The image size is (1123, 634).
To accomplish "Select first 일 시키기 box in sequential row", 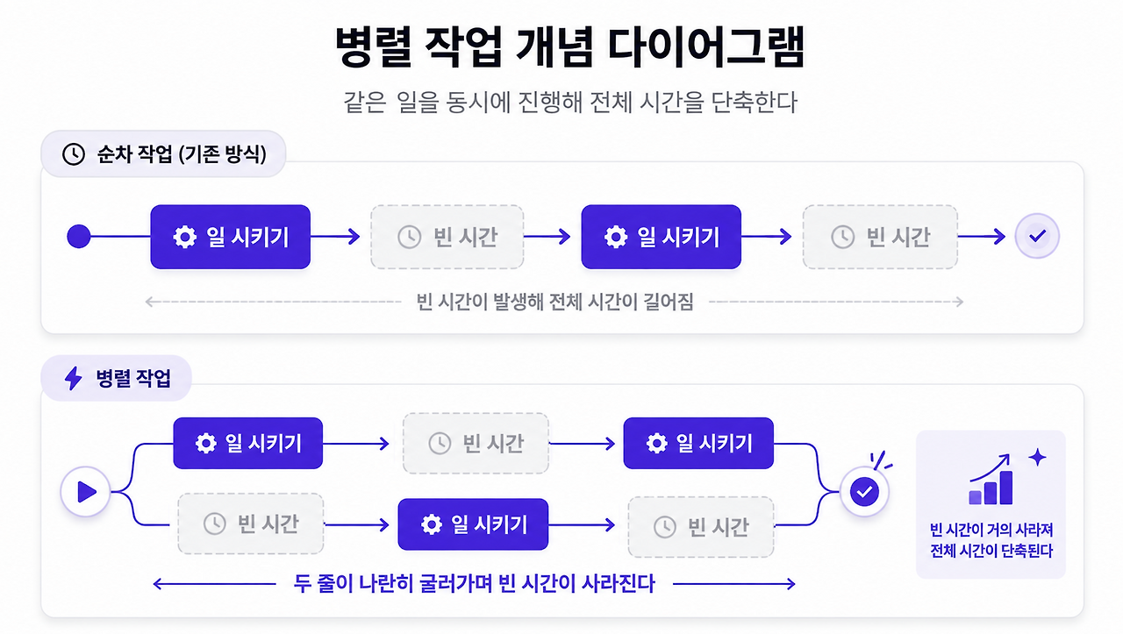I will (x=231, y=237).
